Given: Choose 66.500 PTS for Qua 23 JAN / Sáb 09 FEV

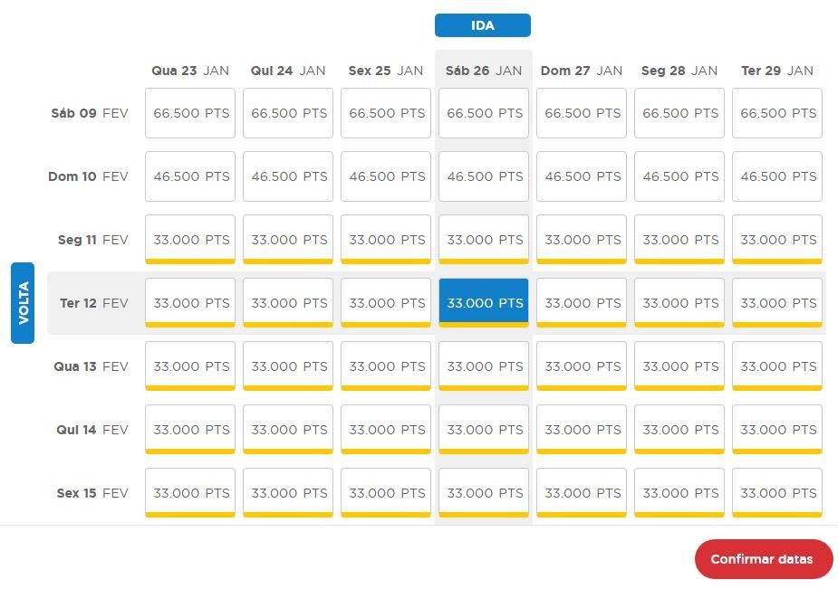Looking at the screenshot, I should pyautogui.click(x=190, y=113).
